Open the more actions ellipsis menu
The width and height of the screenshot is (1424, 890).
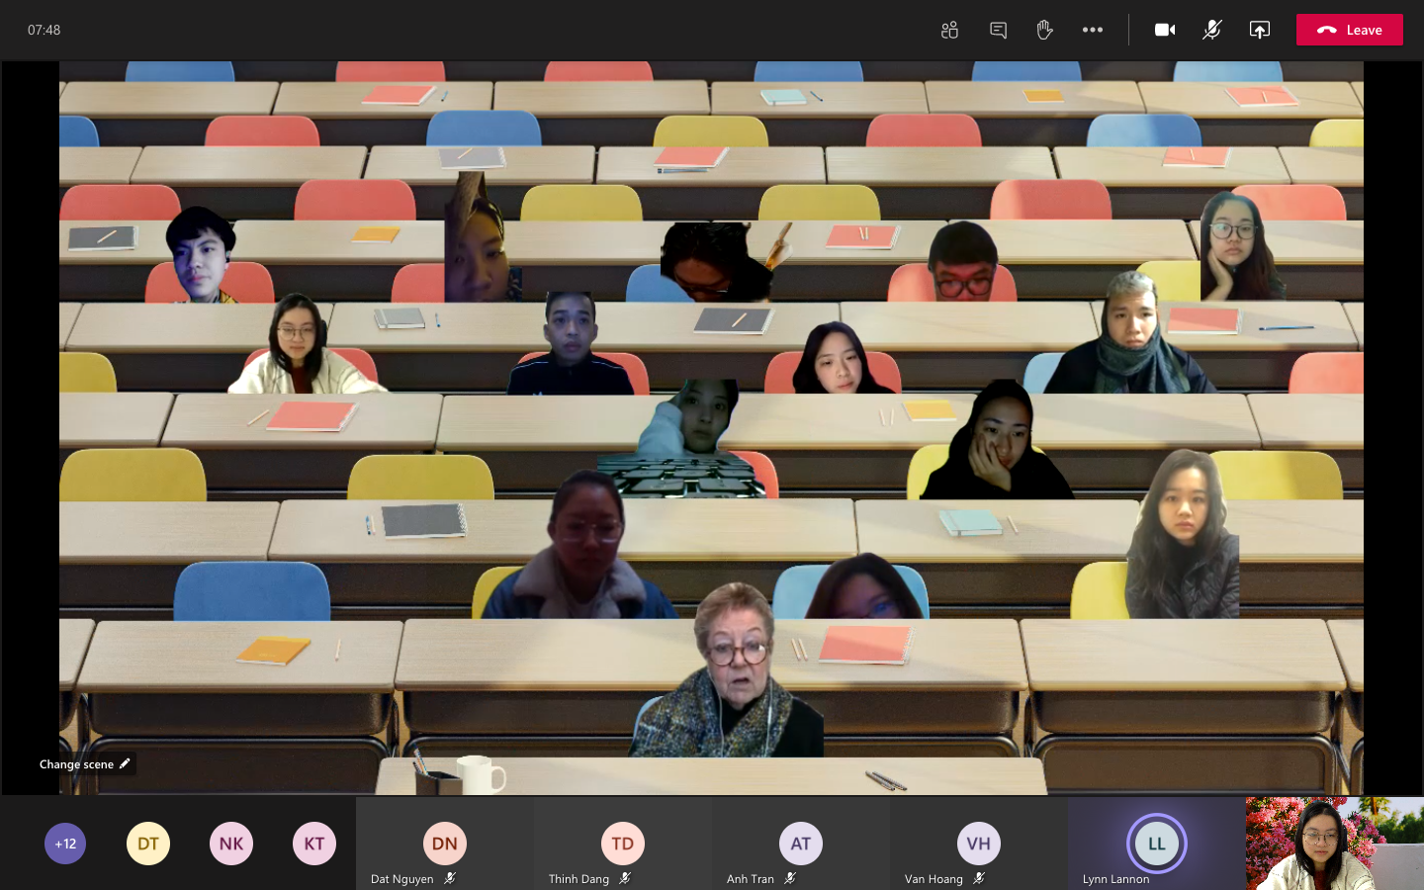pos(1092,30)
